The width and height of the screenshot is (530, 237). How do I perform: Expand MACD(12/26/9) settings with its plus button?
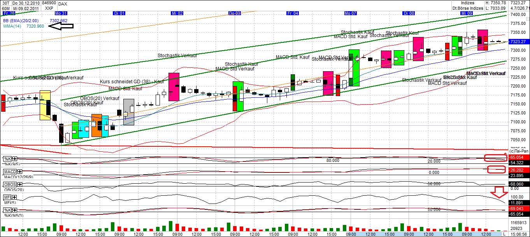19,171
